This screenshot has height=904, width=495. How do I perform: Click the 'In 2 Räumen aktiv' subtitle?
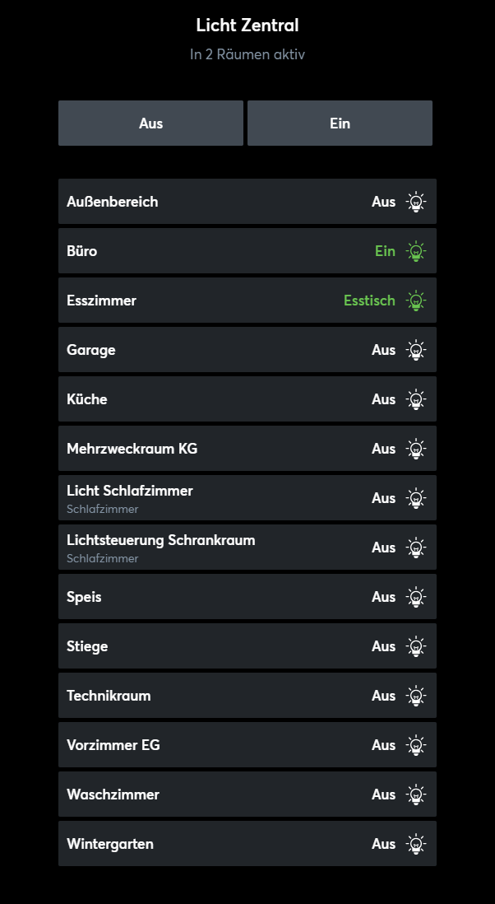(x=247, y=54)
